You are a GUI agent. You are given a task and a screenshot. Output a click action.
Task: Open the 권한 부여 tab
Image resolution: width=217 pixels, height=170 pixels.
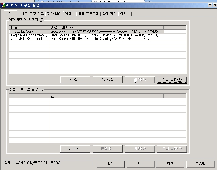point(54,14)
